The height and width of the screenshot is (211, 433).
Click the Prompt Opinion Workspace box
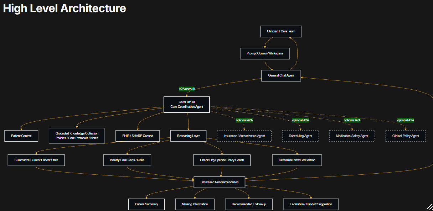[x=265, y=53]
